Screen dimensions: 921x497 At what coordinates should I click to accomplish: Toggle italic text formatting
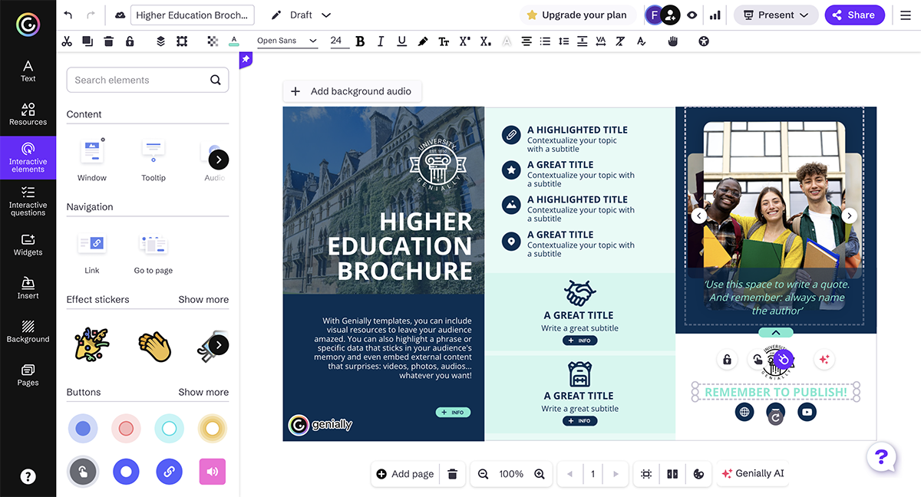[x=381, y=41]
